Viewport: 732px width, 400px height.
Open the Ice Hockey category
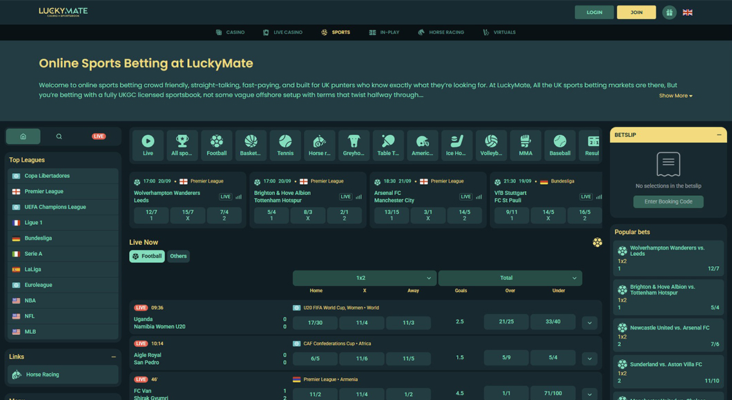click(456, 145)
